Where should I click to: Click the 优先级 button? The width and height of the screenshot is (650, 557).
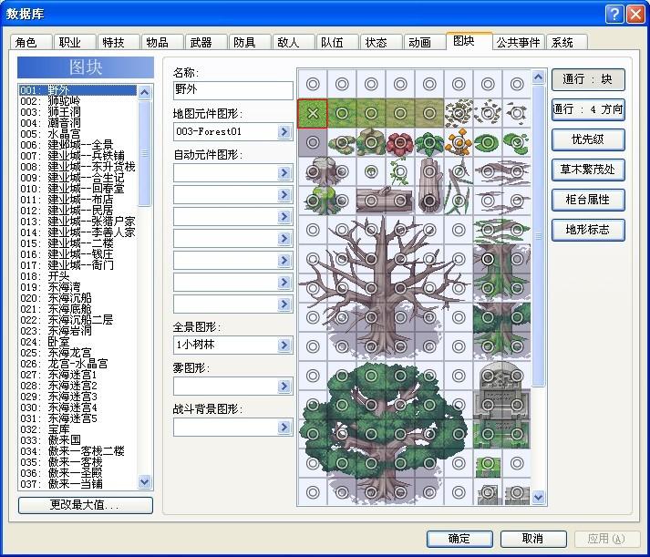coord(588,139)
